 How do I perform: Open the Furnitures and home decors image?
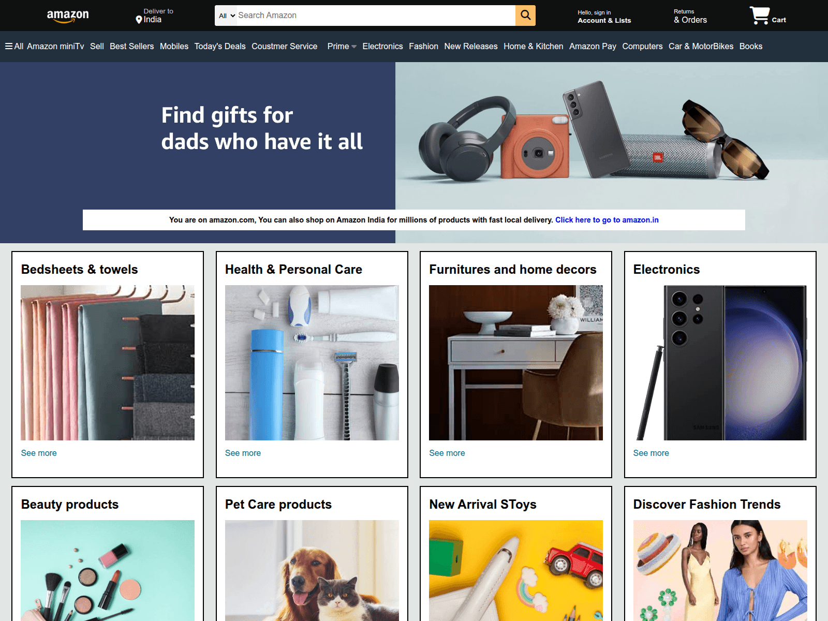pos(516,363)
